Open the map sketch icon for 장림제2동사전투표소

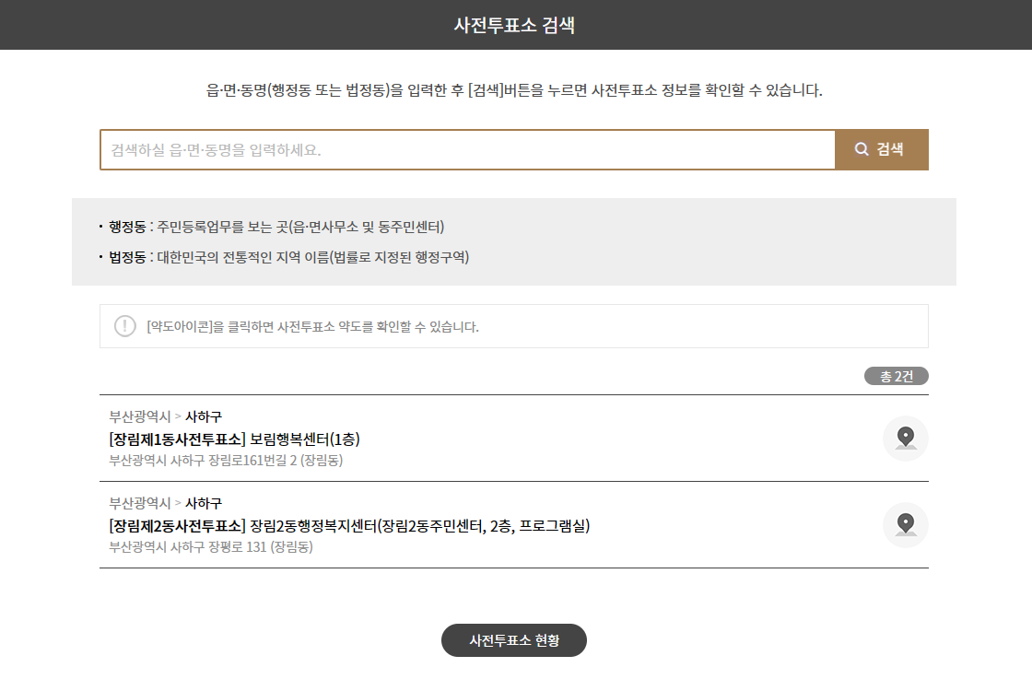click(906, 525)
